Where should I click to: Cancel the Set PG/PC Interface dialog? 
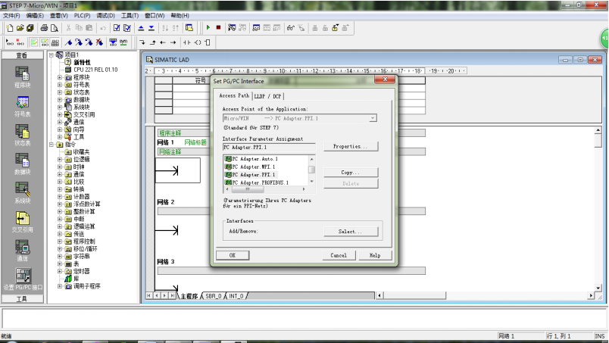tap(339, 255)
